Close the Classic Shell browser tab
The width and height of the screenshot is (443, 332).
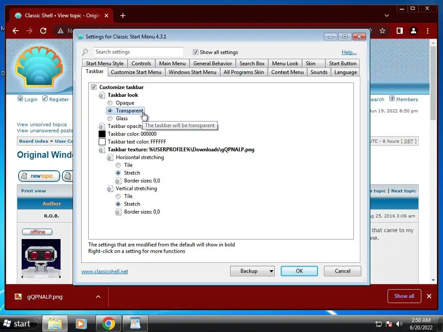[106, 16]
